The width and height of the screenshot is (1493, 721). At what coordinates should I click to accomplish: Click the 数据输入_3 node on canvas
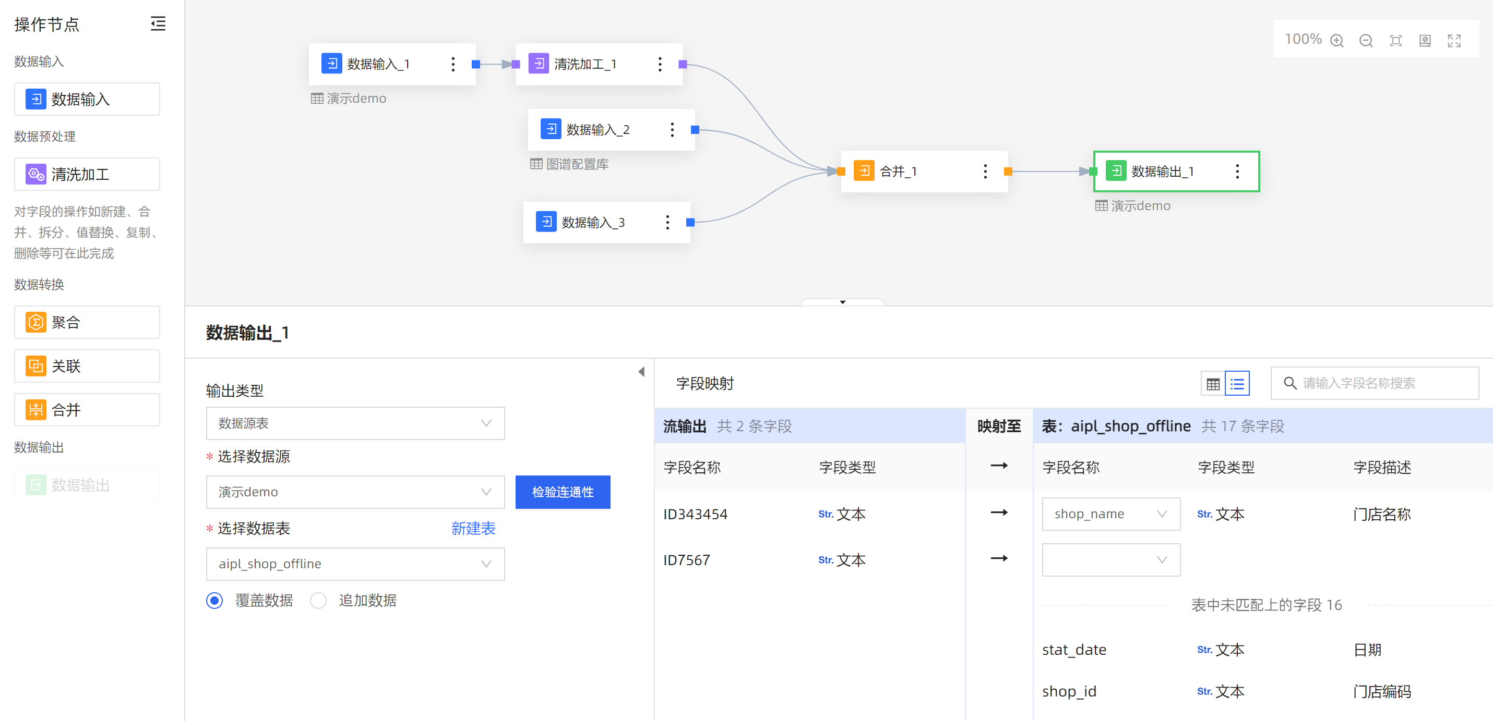(607, 223)
